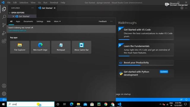The height and width of the screenshot is (107, 190).
Task: Click the Windows Start button
Action: click(x=3, y=104)
